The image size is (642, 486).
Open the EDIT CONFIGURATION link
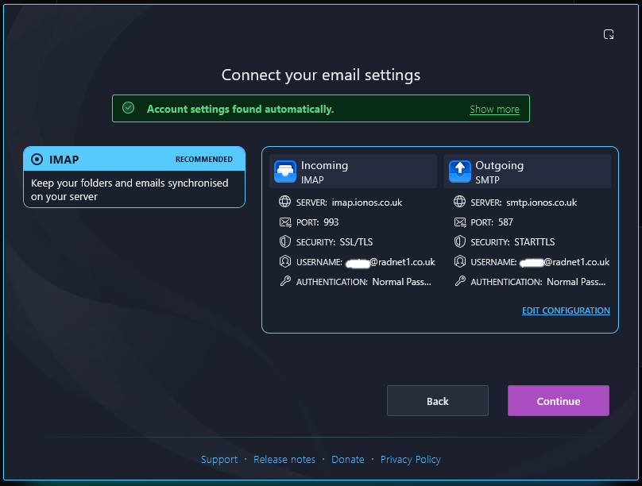click(566, 310)
